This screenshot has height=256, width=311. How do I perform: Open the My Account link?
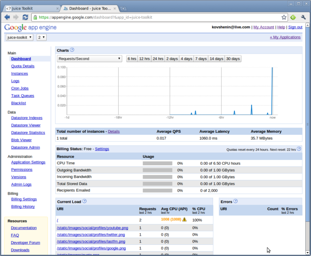tap(263, 27)
